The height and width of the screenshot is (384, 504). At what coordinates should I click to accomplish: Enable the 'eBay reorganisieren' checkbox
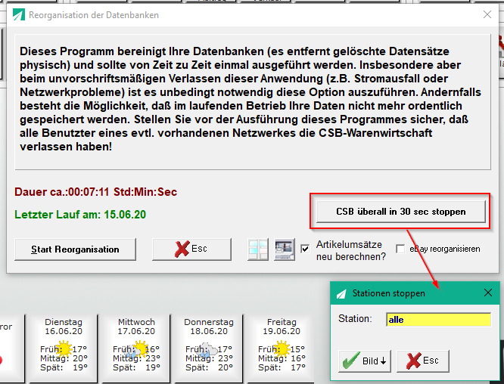[x=400, y=249]
